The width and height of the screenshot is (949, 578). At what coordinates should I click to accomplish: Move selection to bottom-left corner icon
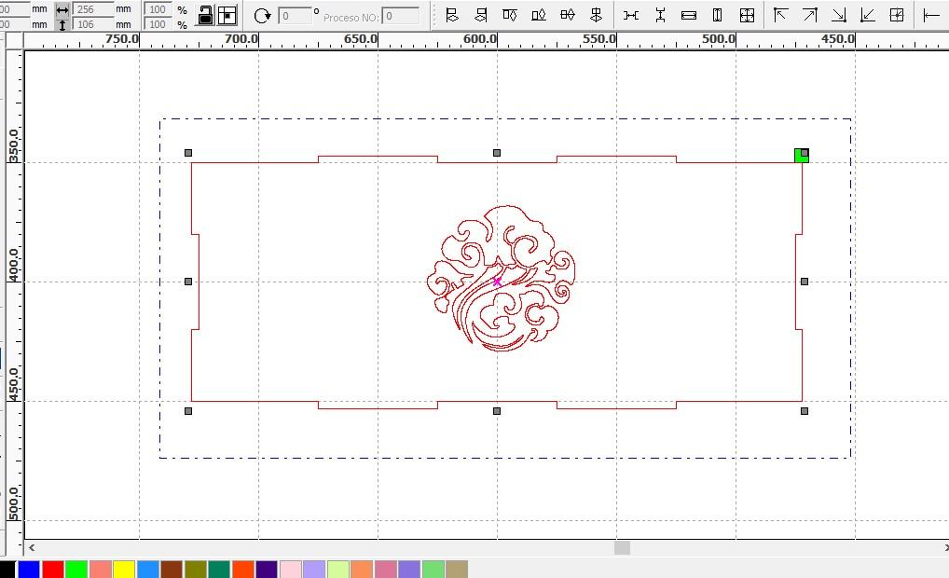(868, 15)
